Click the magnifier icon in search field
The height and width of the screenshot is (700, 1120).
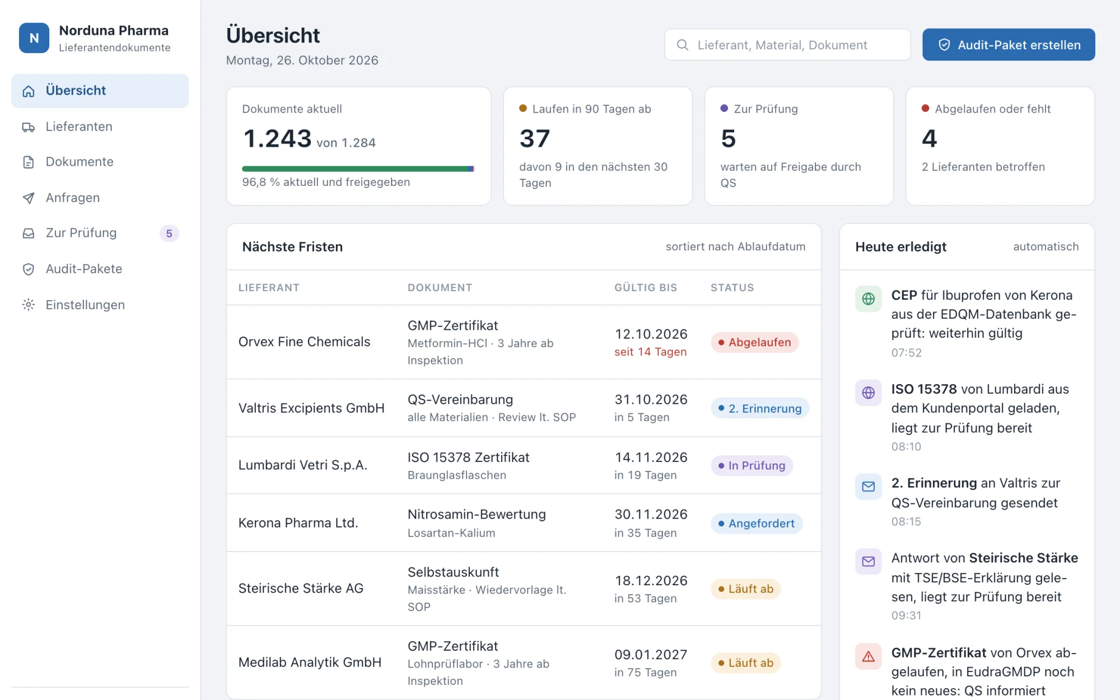(683, 45)
